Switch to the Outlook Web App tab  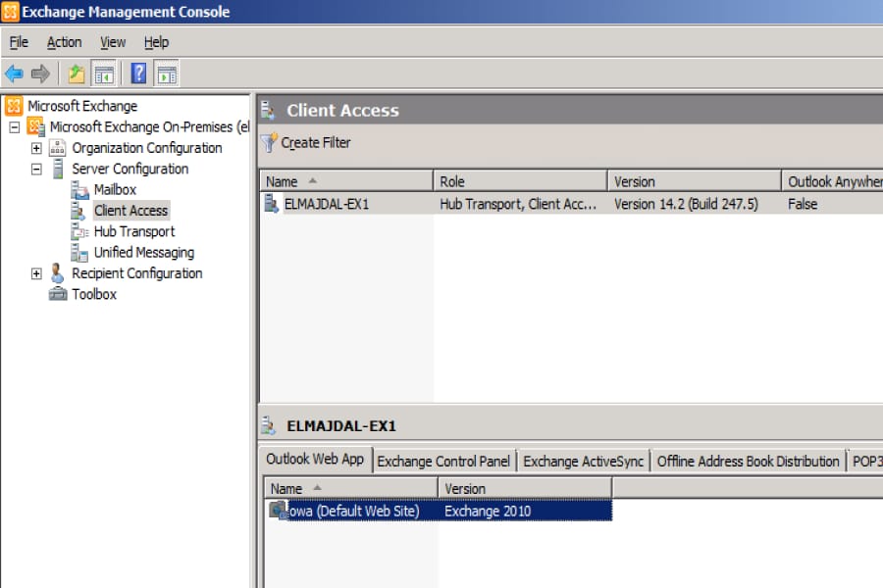click(x=315, y=460)
